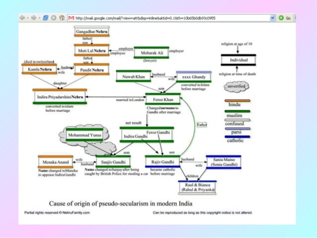
Task: Click the Individual legend box
Action: tap(238, 60)
